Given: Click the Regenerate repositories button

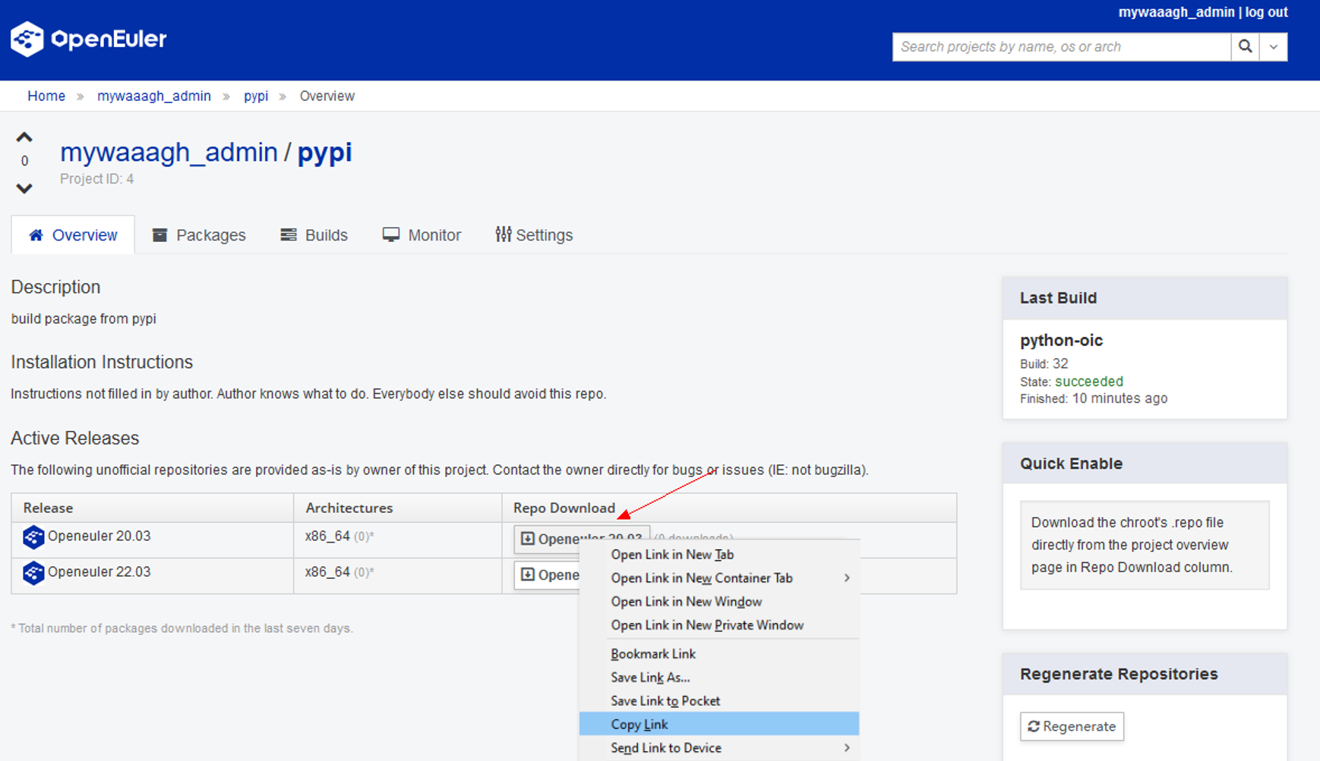Looking at the screenshot, I should (1072, 726).
